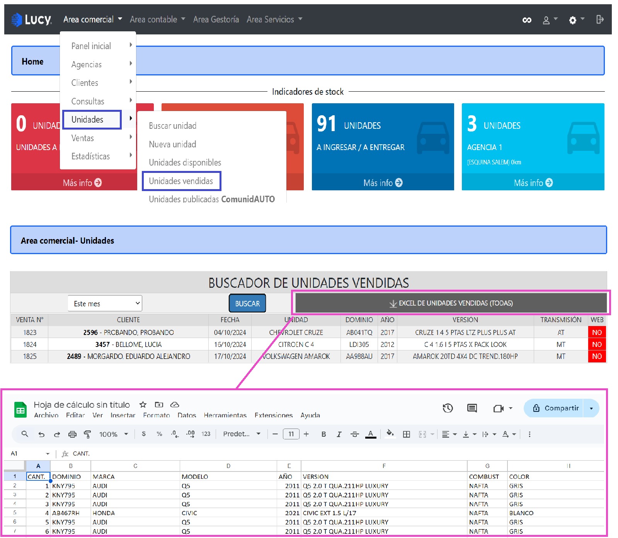Click Más info on A ingresar card
618x538 pixels.
point(383,183)
